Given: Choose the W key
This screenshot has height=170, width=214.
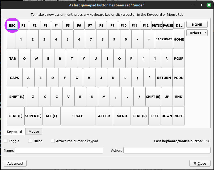Looking at the screenshot, I should (x=36, y=58).
